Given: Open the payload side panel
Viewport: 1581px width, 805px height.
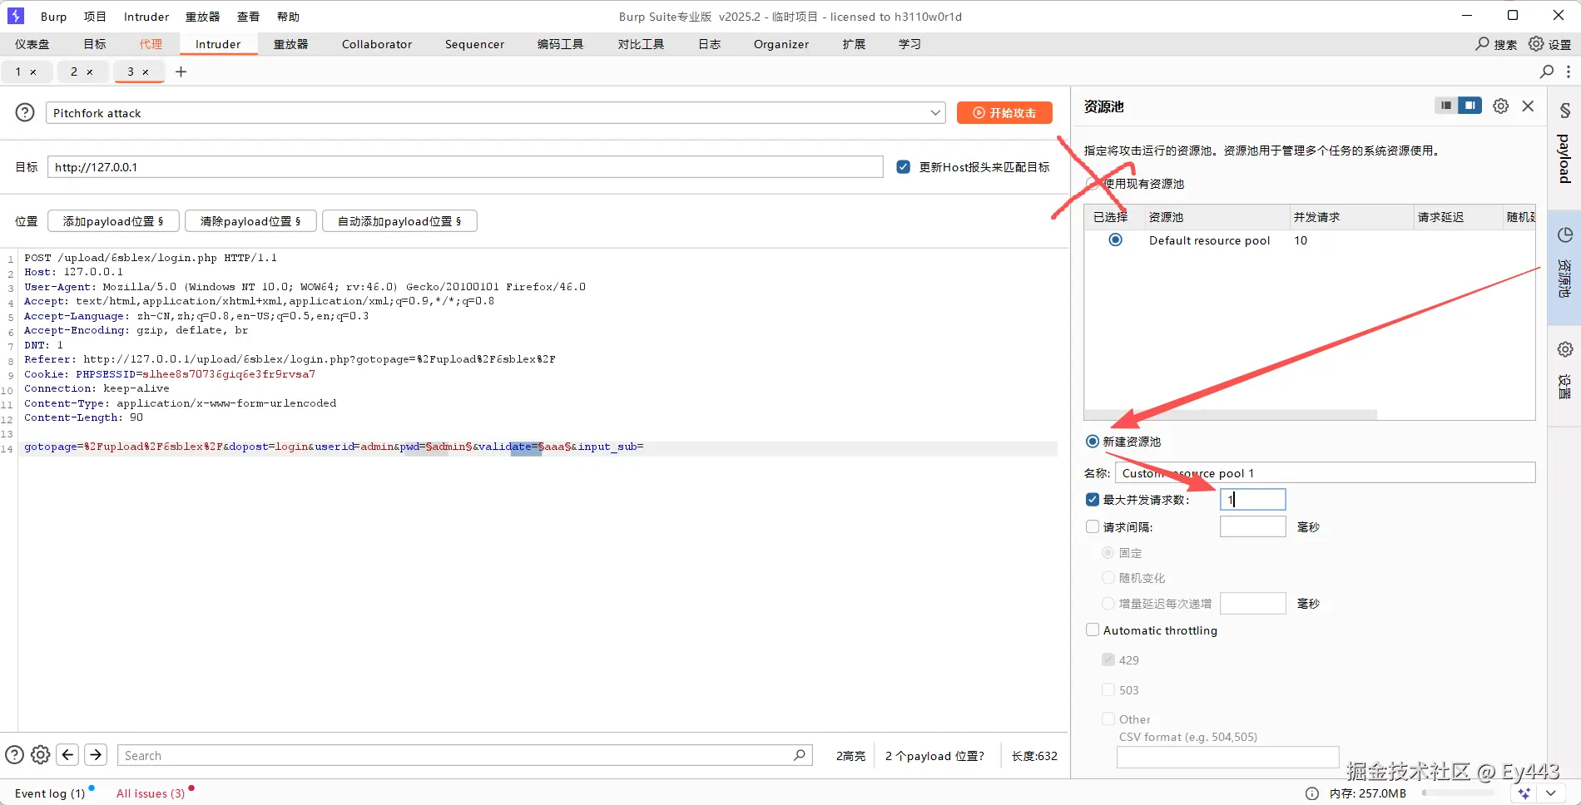Looking at the screenshot, I should pyautogui.click(x=1564, y=142).
